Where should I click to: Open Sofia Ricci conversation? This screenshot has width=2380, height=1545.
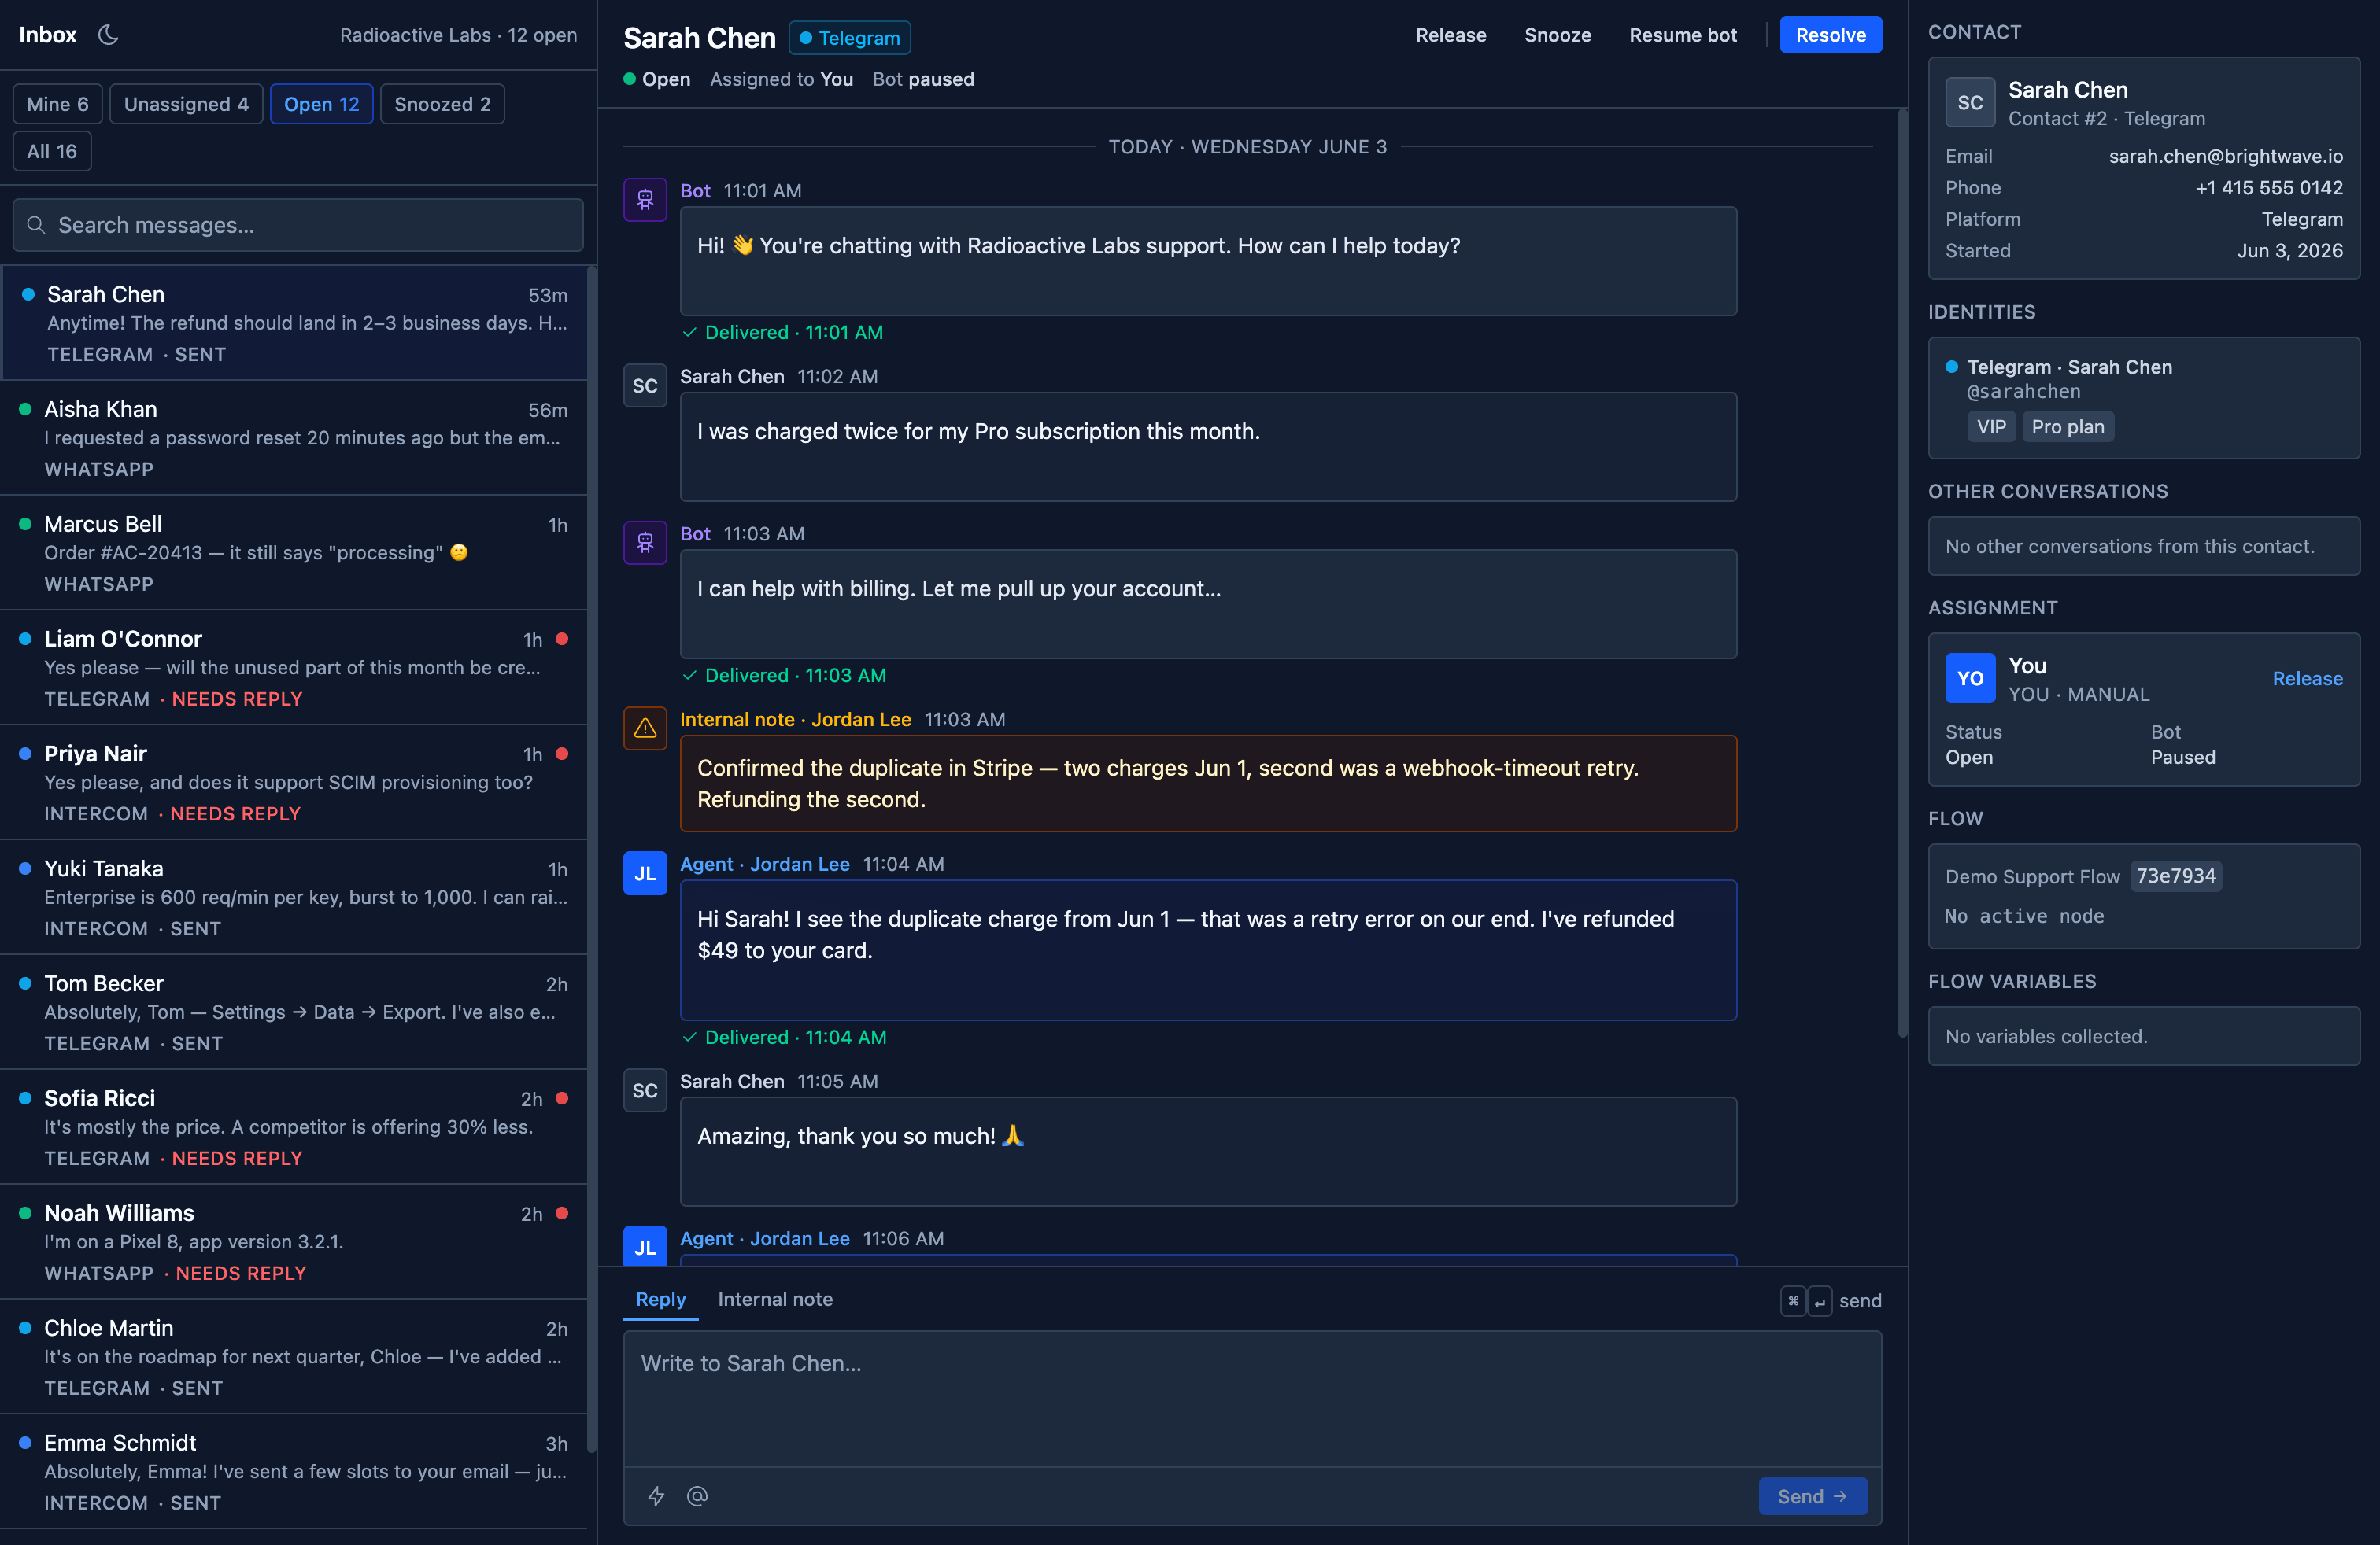click(294, 1127)
